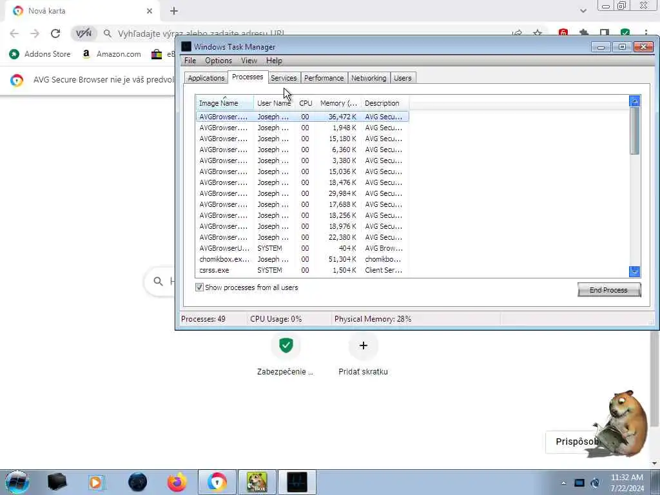Click the browser back arrow

click(14, 34)
